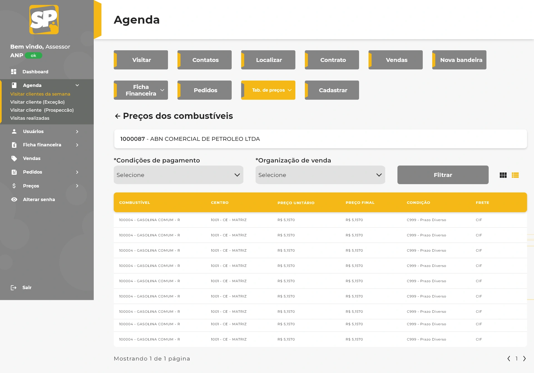Select Visitas realizadas in sidebar
This screenshot has width=534, height=373.
coord(30,118)
